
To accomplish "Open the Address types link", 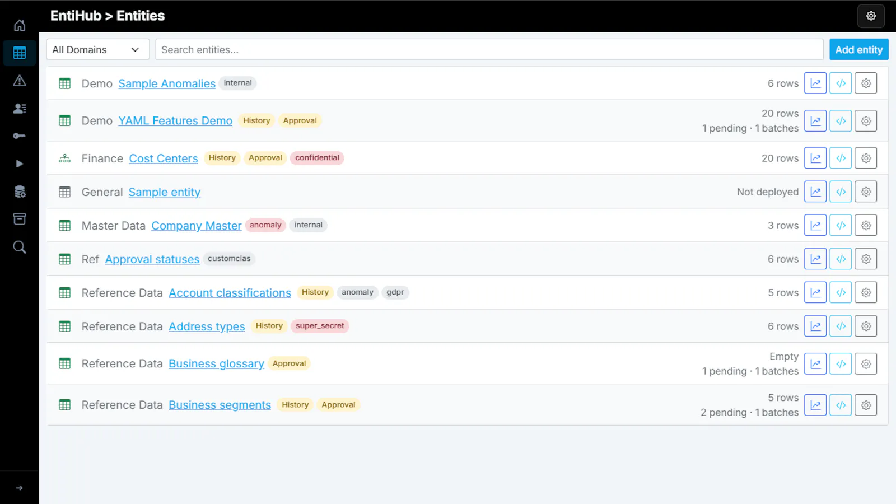I will (207, 326).
